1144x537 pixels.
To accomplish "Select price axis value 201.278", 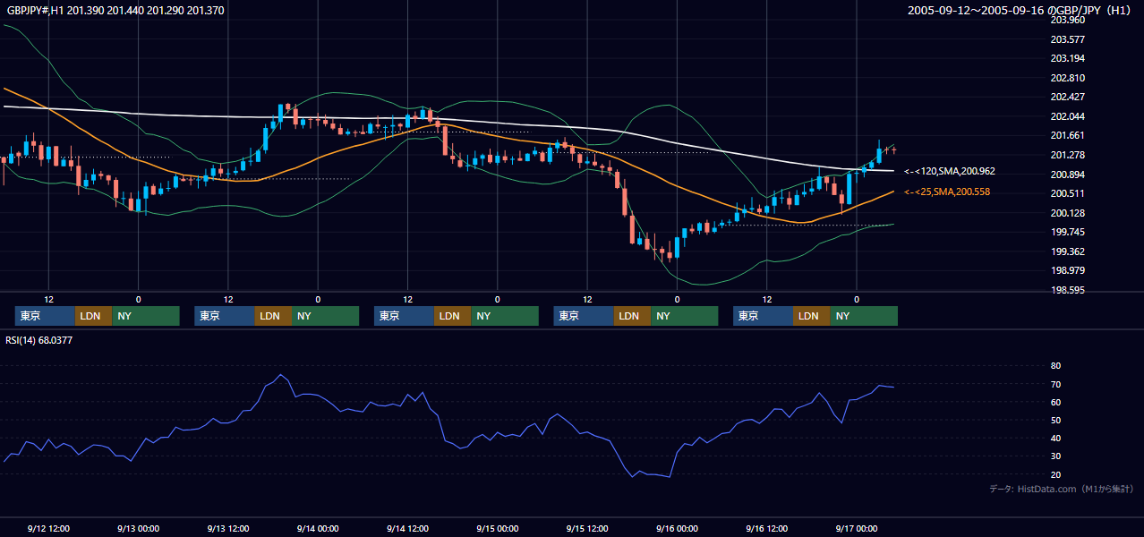I will (1067, 155).
